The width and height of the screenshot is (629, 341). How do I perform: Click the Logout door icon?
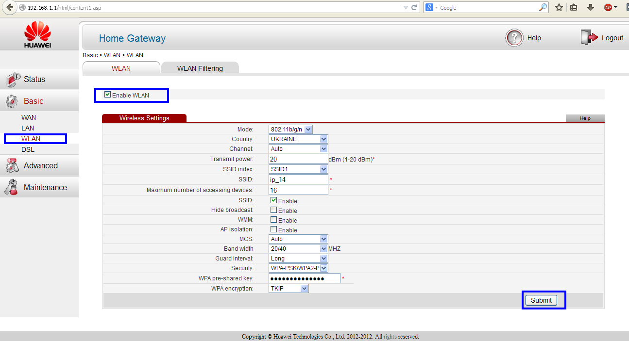point(589,38)
